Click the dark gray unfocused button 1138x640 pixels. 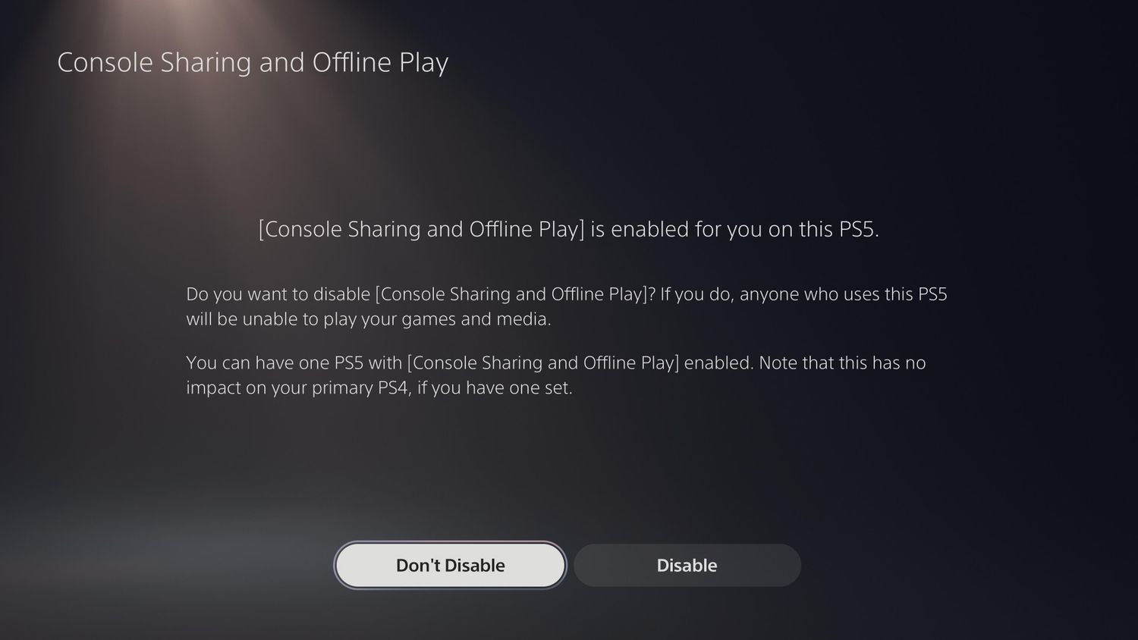687,565
